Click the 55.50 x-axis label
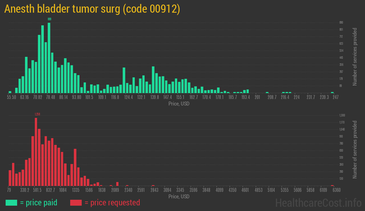This screenshot has height=211, width=365. tap(12, 97)
